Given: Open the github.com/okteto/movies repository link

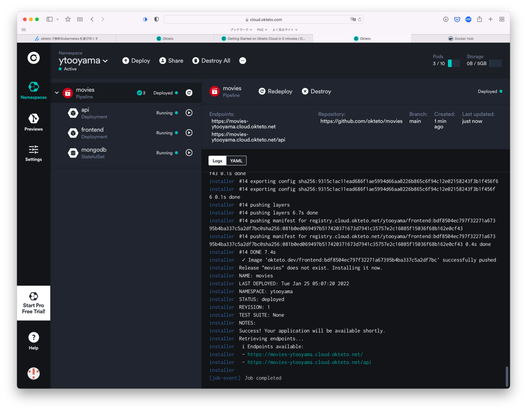Looking at the screenshot, I should pyautogui.click(x=361, y=121).
